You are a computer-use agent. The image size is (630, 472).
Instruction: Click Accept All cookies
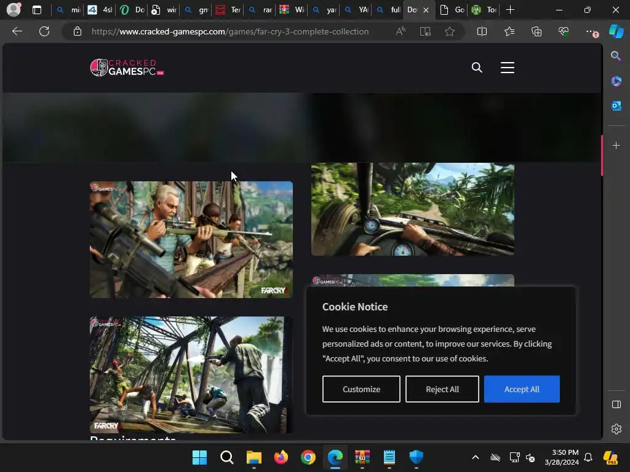tap(522, 389)
